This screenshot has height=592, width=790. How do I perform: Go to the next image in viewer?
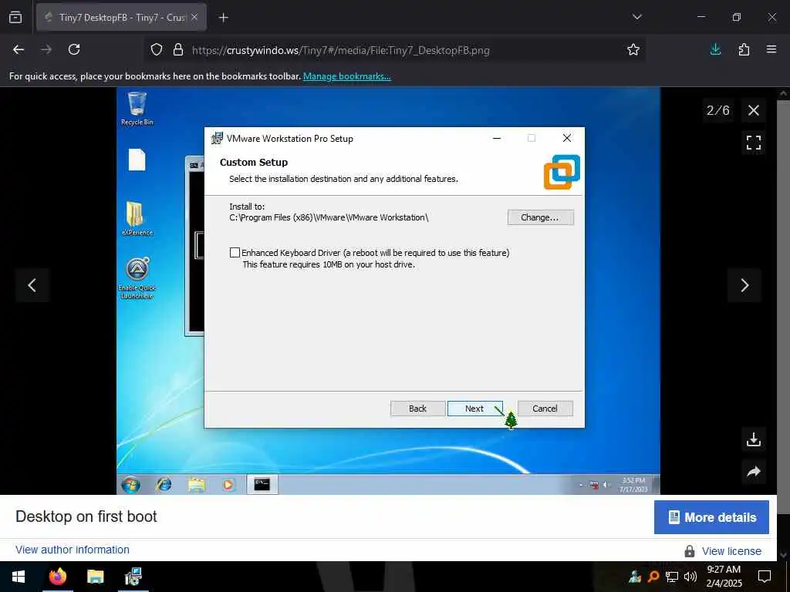click(744, 285)
